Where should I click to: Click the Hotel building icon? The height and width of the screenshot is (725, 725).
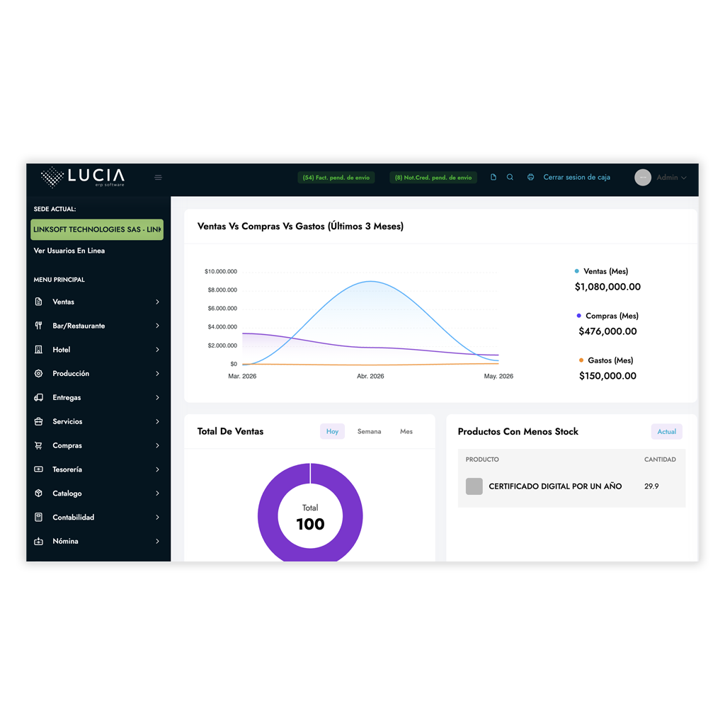pyautogui.click(x=39, y=350)
